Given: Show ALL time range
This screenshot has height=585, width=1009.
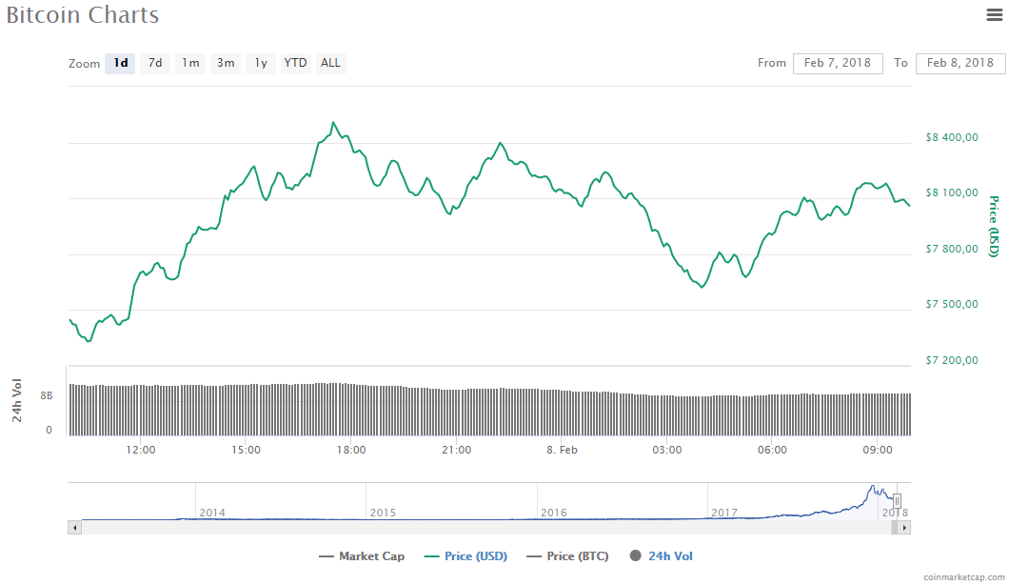Looking at the screenshot, I should tap(330, 63).
